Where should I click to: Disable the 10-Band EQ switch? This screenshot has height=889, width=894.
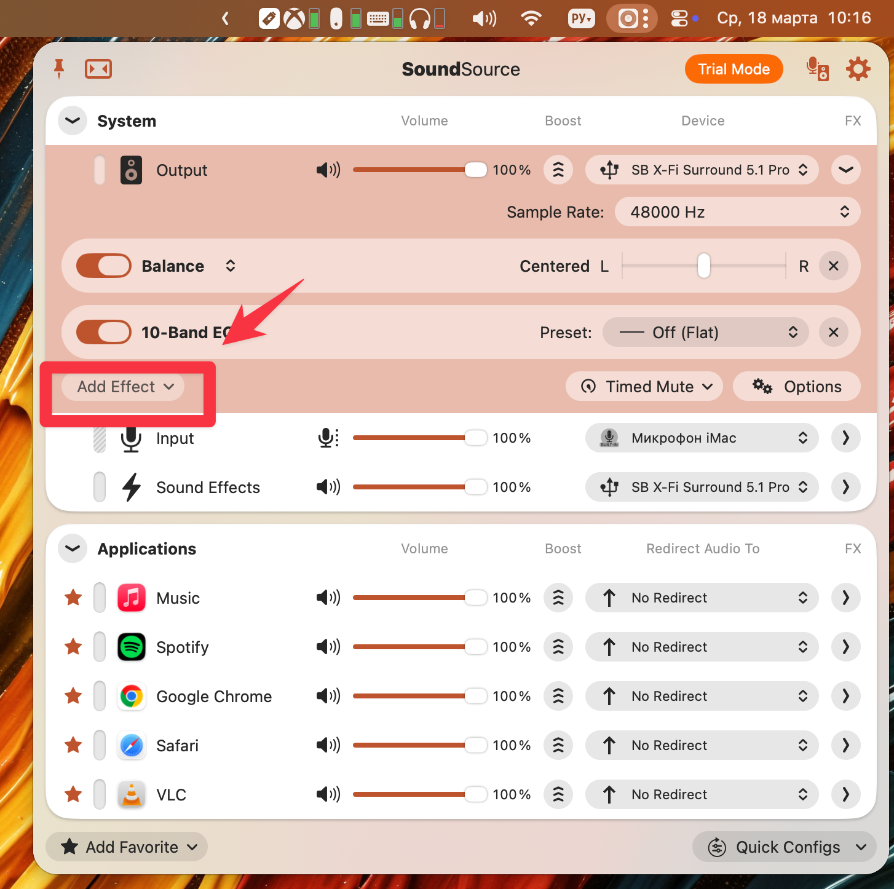[x=104, y=333]
